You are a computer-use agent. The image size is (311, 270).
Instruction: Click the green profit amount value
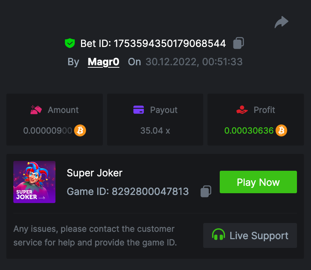point(249,131)
